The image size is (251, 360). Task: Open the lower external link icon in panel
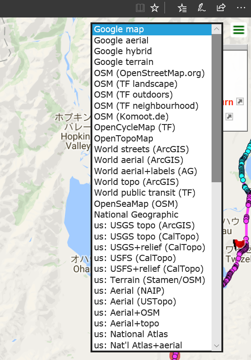pyautogui.click(x=229, y=116)
